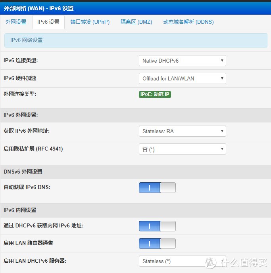Open the 端口转发 (UPnP) tab
Screen dimensions: 271x273
pos(90,22)
